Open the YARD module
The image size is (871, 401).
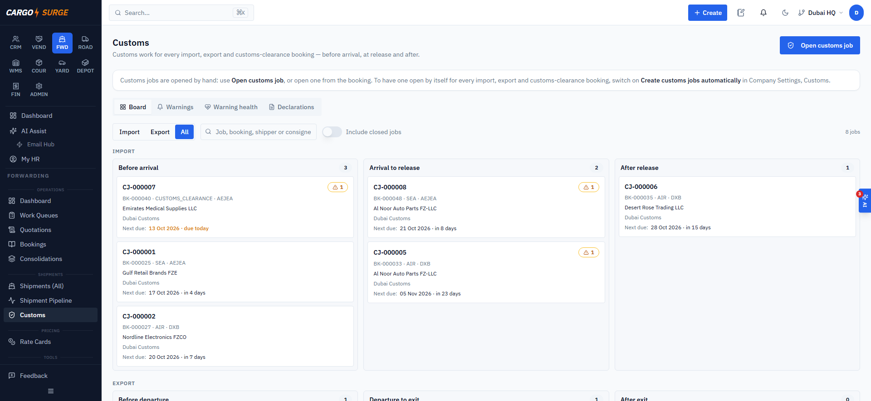(x=62, y=66)
